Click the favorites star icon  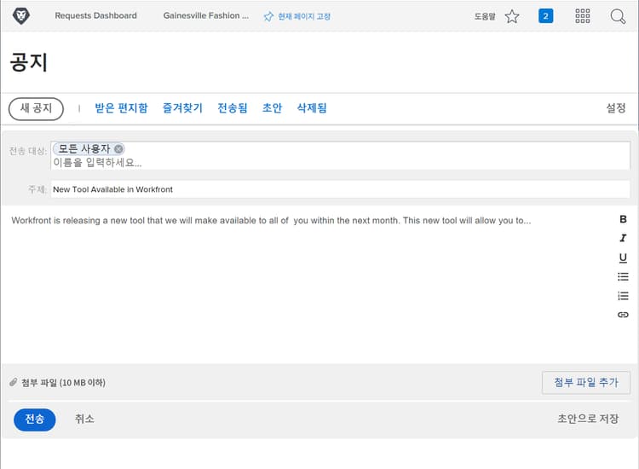tap(512, 16)
